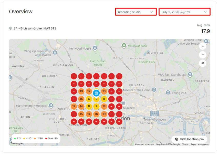This screenshot has width=218, height=154.
Task: Click the Avg. rank value 17.9
Action: (205, 31)
